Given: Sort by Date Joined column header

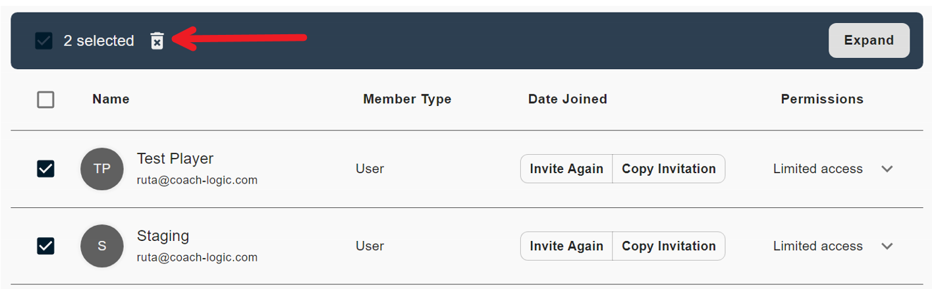Looking at the screenshot, I should [567, 99].
